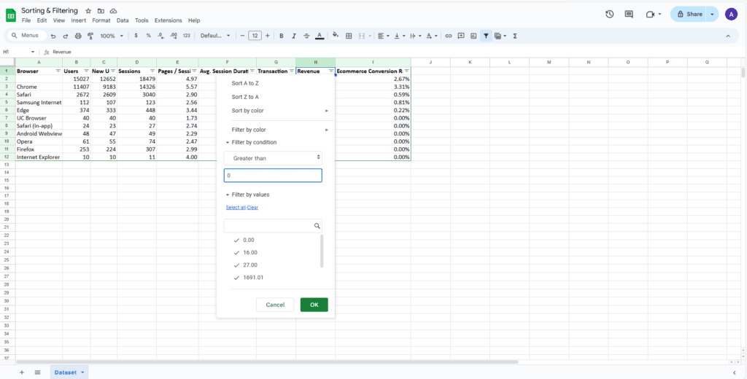This screenshot has width=747, height=379.
Task: Open the Dataset sheet tab dropdown arrow
Action: point(83,372)
